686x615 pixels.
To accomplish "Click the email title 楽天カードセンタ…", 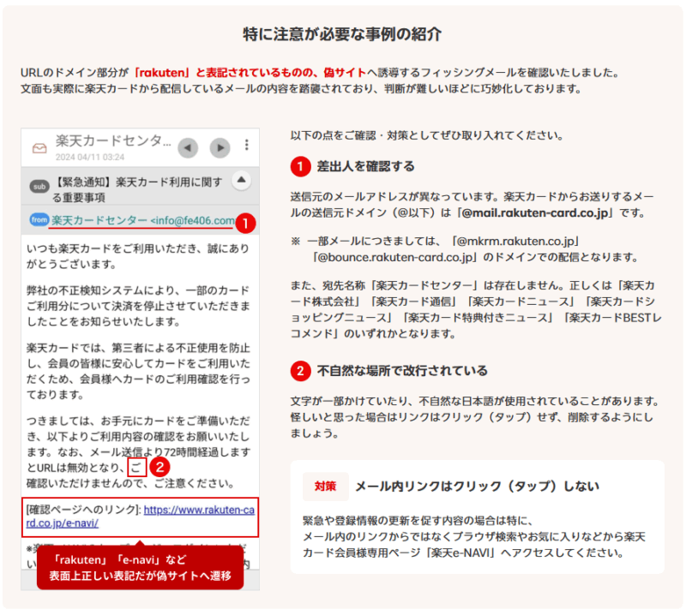I will (113, 140).
